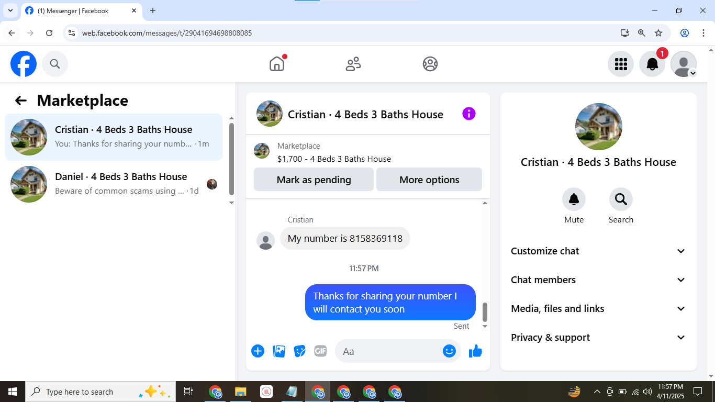Click the Mark as pending button
Viewport: 715px width, 402px height.
314,180
